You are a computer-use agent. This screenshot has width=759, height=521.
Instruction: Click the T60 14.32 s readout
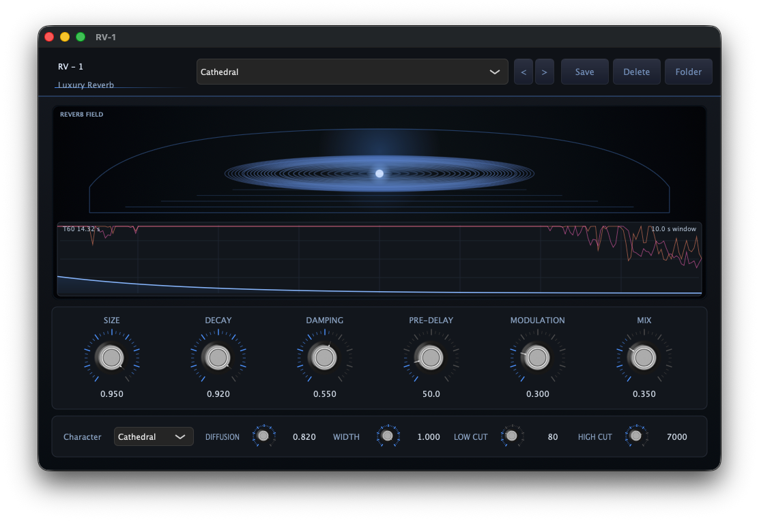[81, 229]
